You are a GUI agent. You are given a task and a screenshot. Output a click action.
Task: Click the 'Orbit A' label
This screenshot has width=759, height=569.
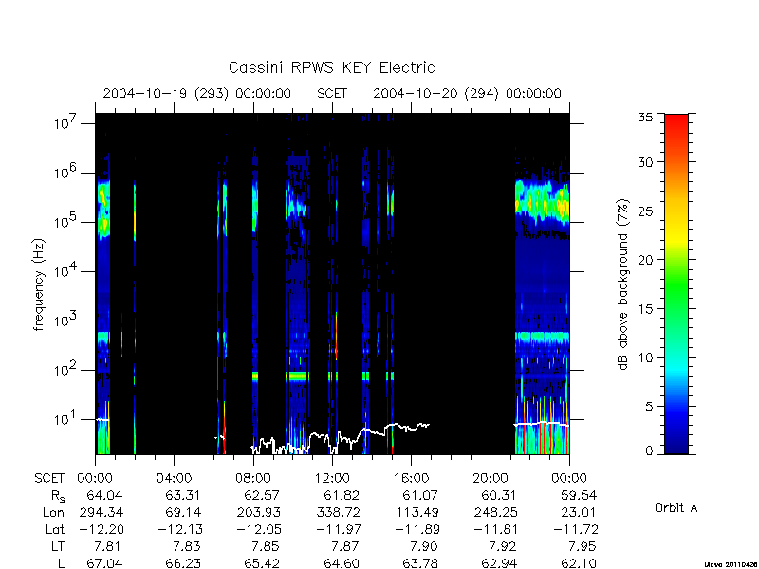tap(676, 507)
